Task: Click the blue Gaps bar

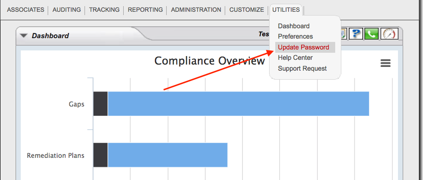Action: click(x=238, y=104)
